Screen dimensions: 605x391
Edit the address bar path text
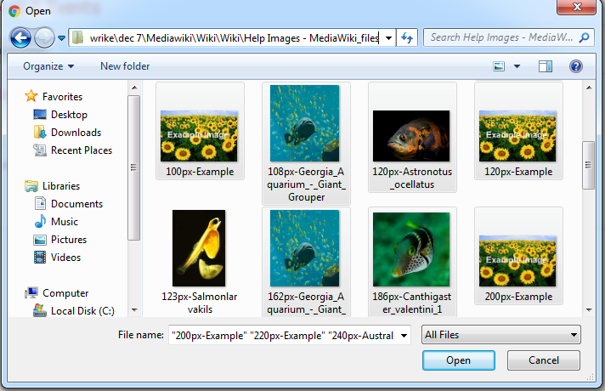[x=235, y=38]
